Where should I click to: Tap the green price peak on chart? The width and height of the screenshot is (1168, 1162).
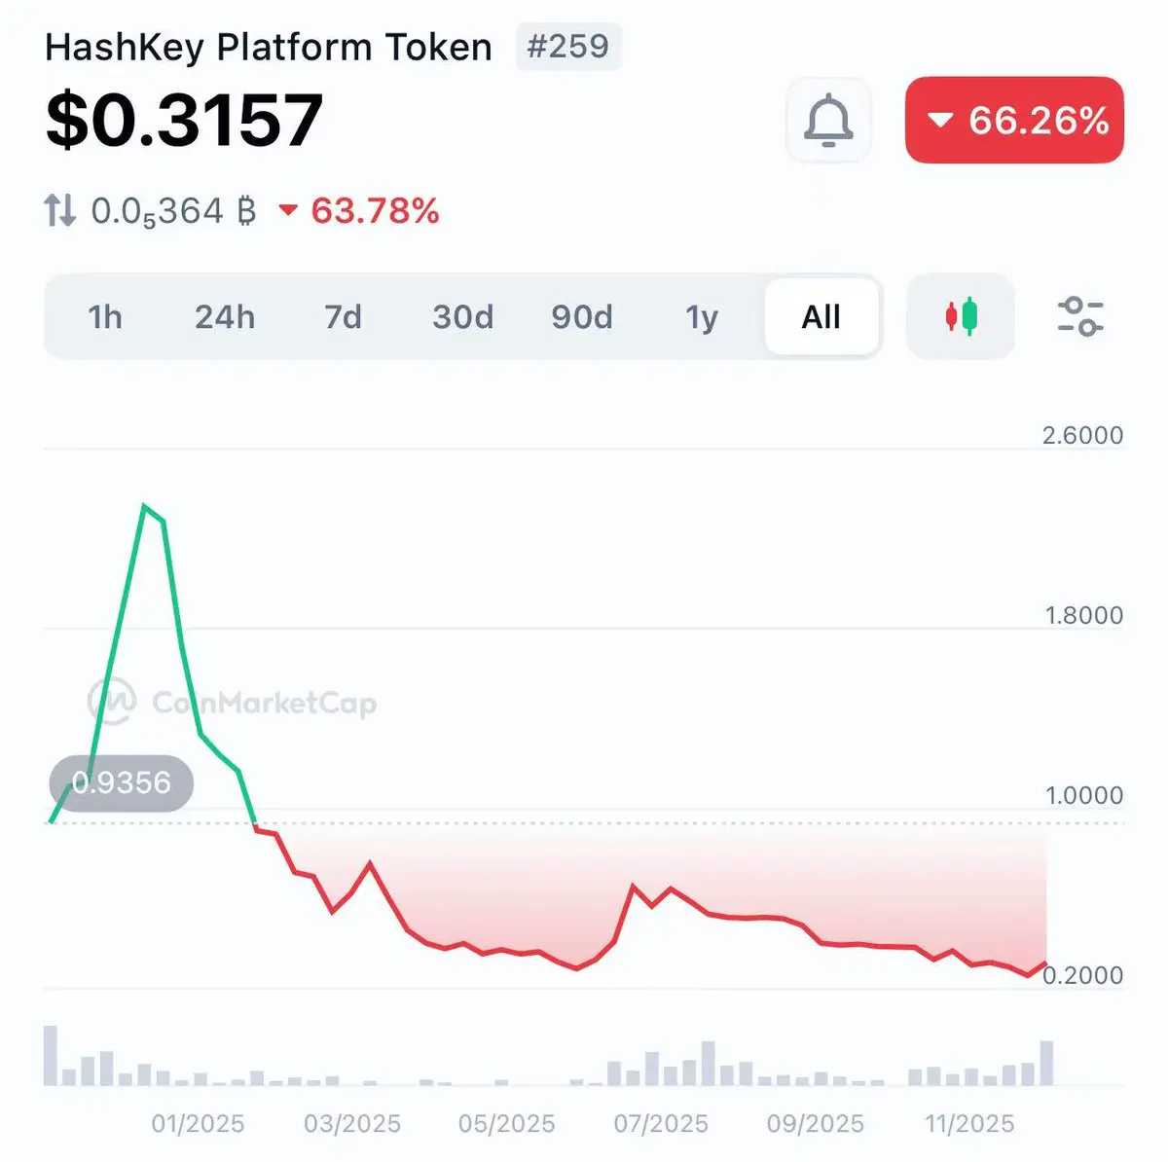[x=144, y=506]
